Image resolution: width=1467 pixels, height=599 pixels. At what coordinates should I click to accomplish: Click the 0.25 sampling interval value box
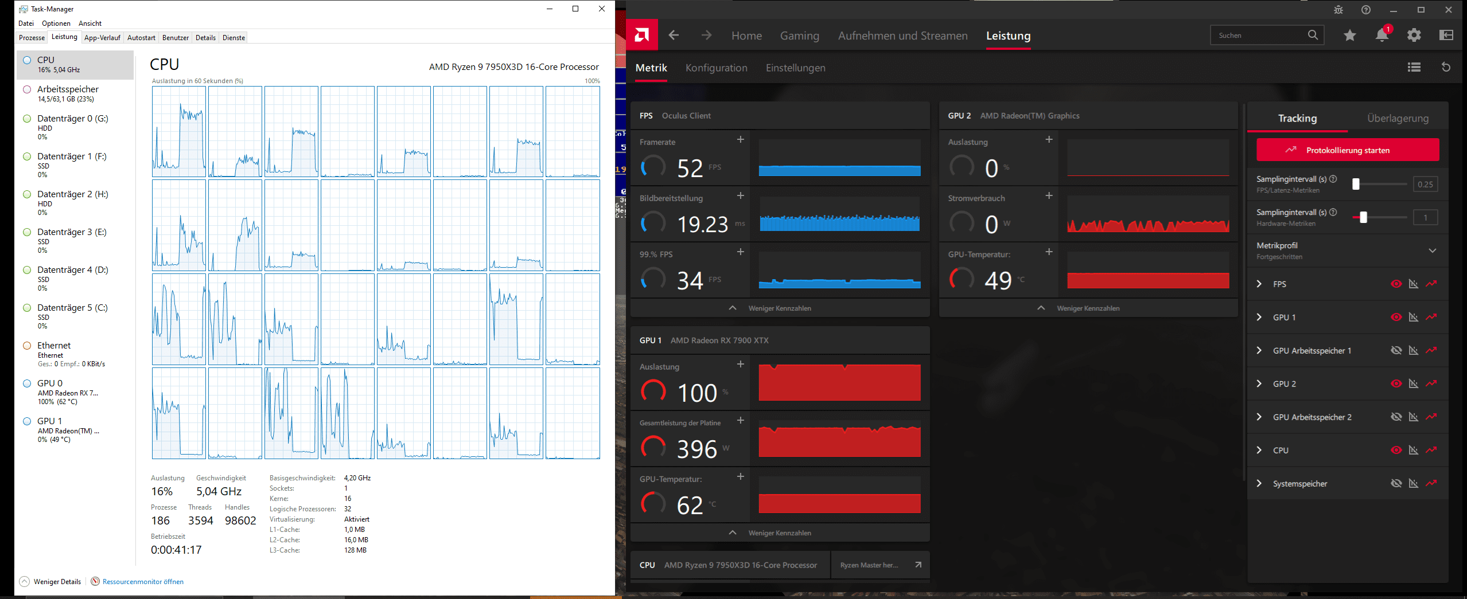(x=1425, y=185)
